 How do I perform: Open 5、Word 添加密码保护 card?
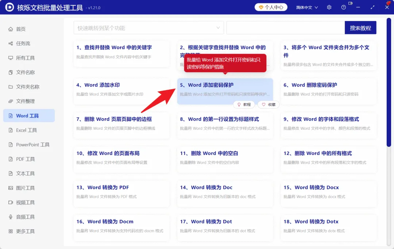225,91
